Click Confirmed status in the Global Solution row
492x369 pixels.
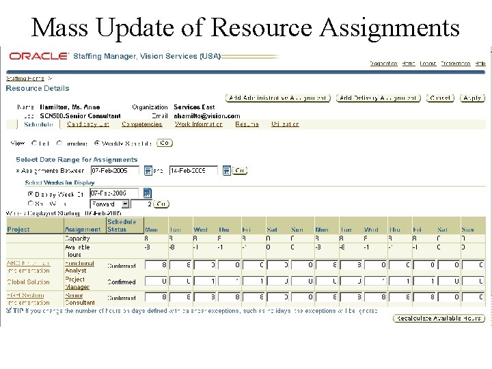tap(122, 282)
